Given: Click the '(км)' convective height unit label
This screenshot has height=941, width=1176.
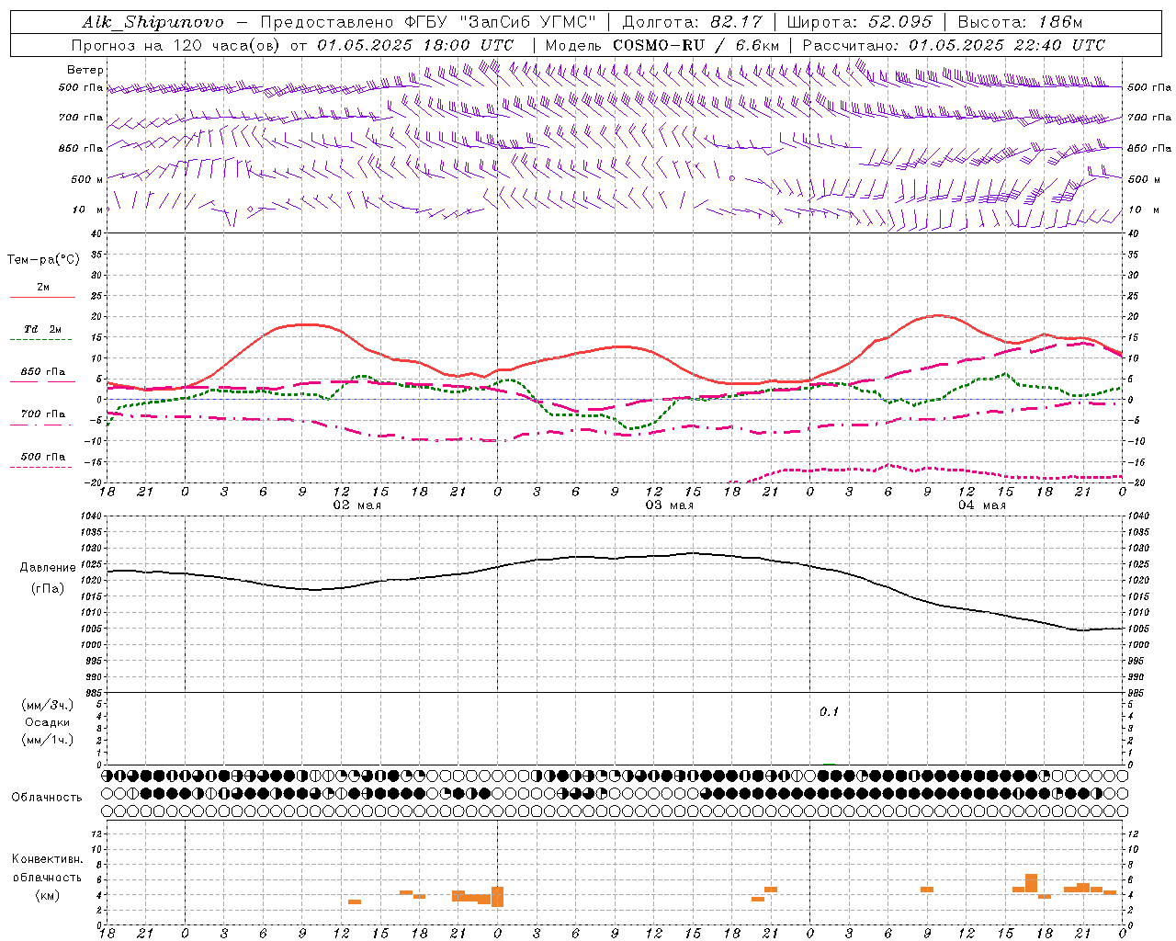Looking at the screenshot, I should pos(48,895).
